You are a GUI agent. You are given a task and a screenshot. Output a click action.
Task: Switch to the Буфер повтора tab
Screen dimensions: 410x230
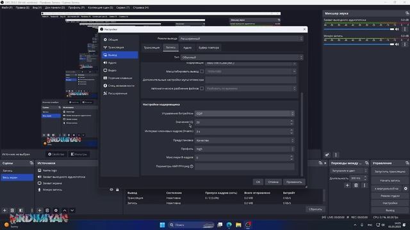point(209,47)
